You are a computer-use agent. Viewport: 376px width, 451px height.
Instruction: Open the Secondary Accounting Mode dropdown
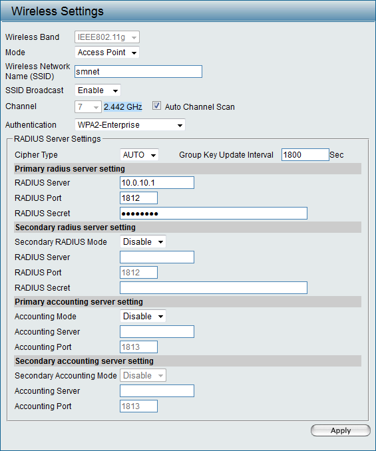tap(143, 376)
